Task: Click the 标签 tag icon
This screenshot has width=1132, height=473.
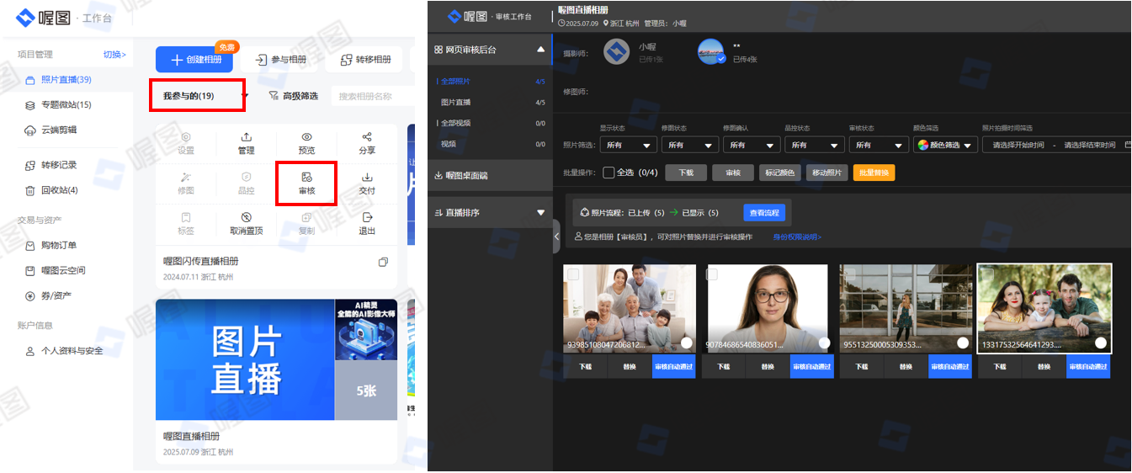Action: point(186,217)
